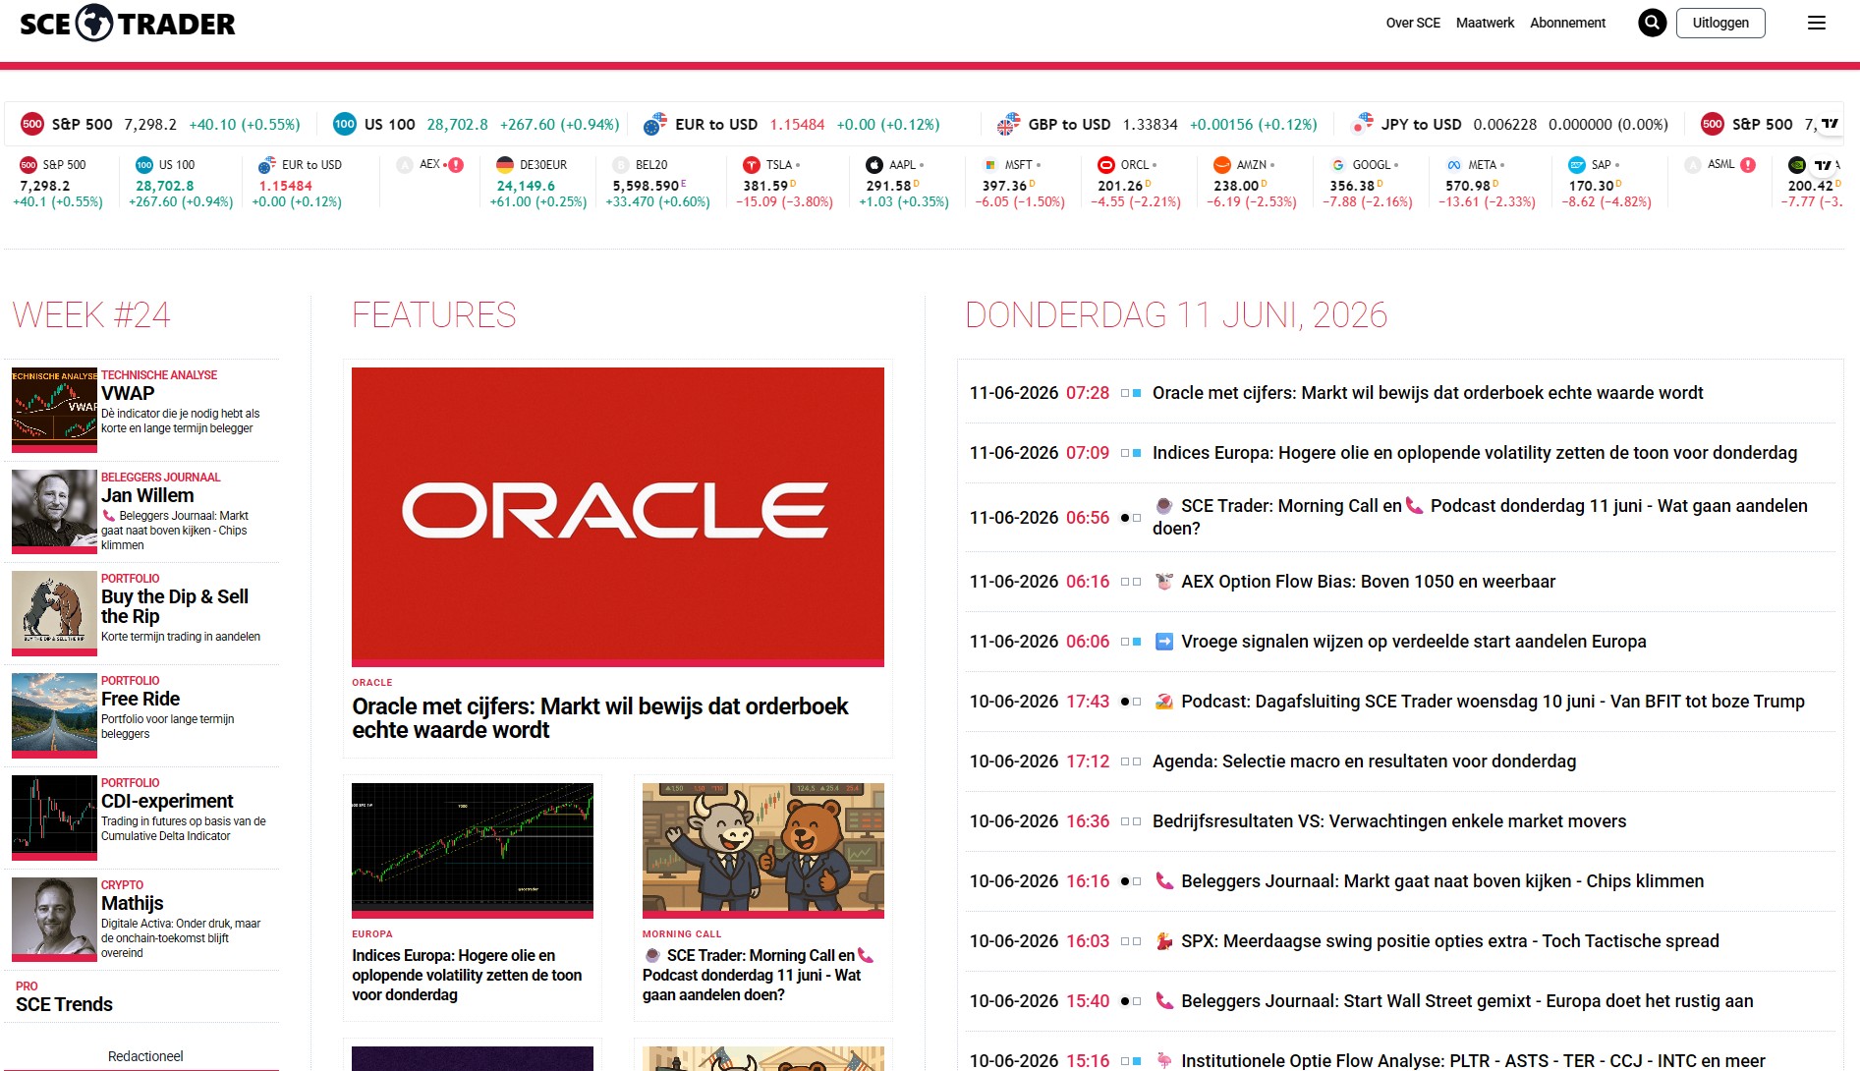
Task: Click the AAPL price 291.58
Action: [888, 186]
